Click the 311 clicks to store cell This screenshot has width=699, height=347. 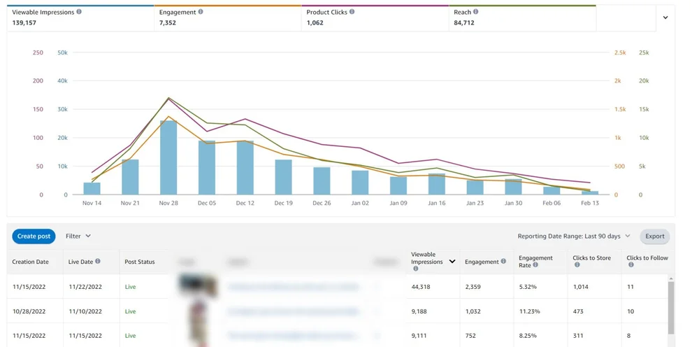(x=578, y=335)
